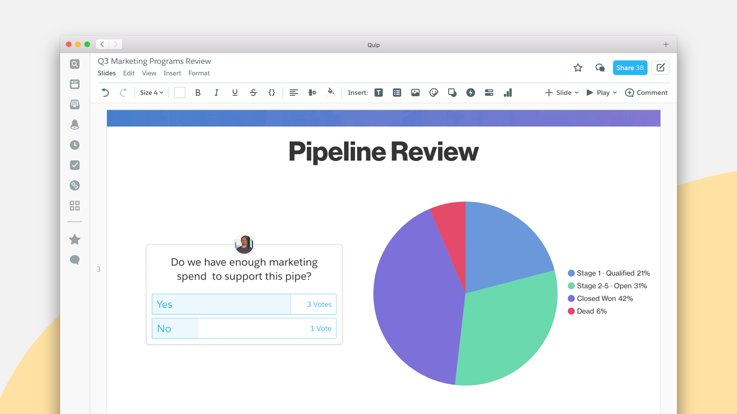Open notifications bell in sidebar
The height and width of the screenshot is (414, 737).
(75, 125)
